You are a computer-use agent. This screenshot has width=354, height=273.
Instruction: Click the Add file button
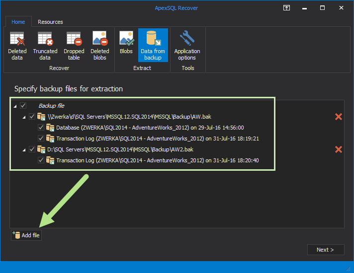26,235
